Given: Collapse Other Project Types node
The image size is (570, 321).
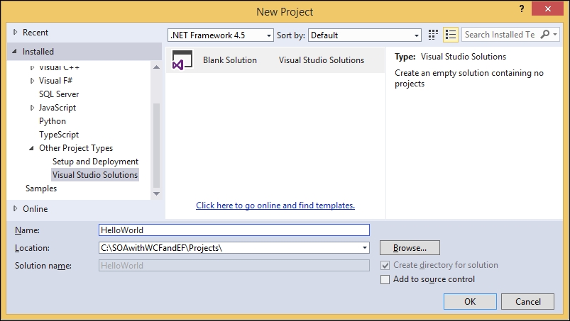Looking at the screenshot, I should pos(32,148).
